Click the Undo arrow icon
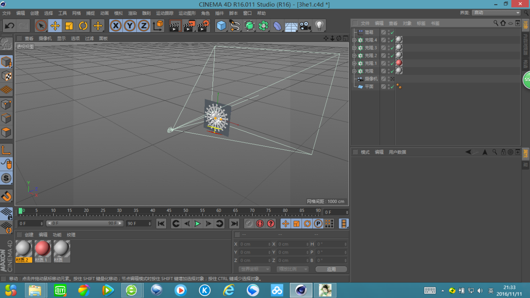The width and height of the screenshot is (530, 298). (x=10, y=26)
